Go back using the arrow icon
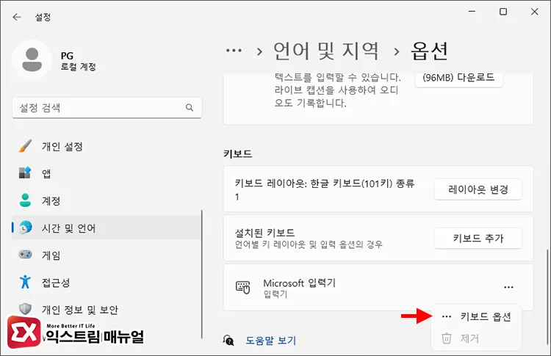This screenshot has width=551, height=356. 16,17
